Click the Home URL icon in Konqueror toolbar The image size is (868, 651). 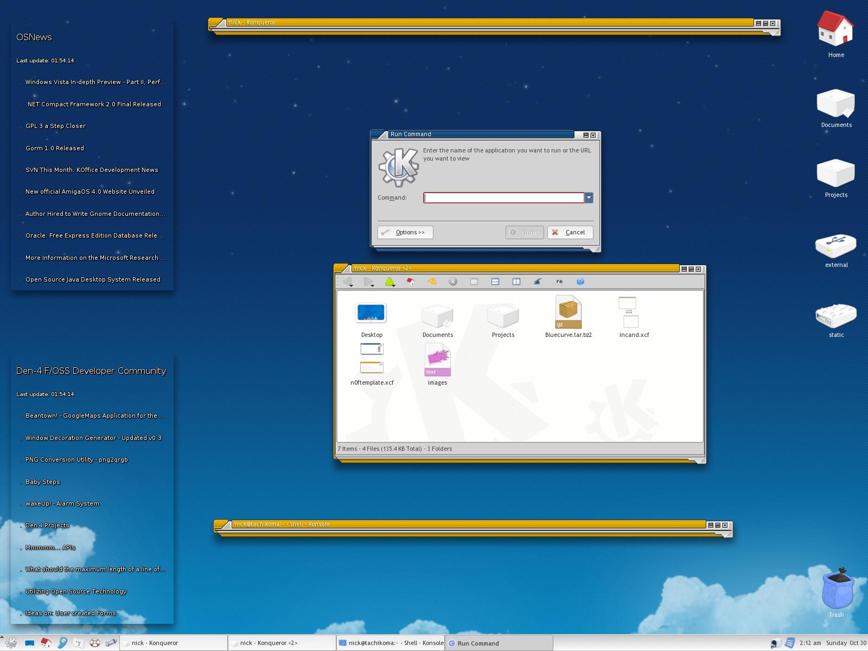[411, 282]
